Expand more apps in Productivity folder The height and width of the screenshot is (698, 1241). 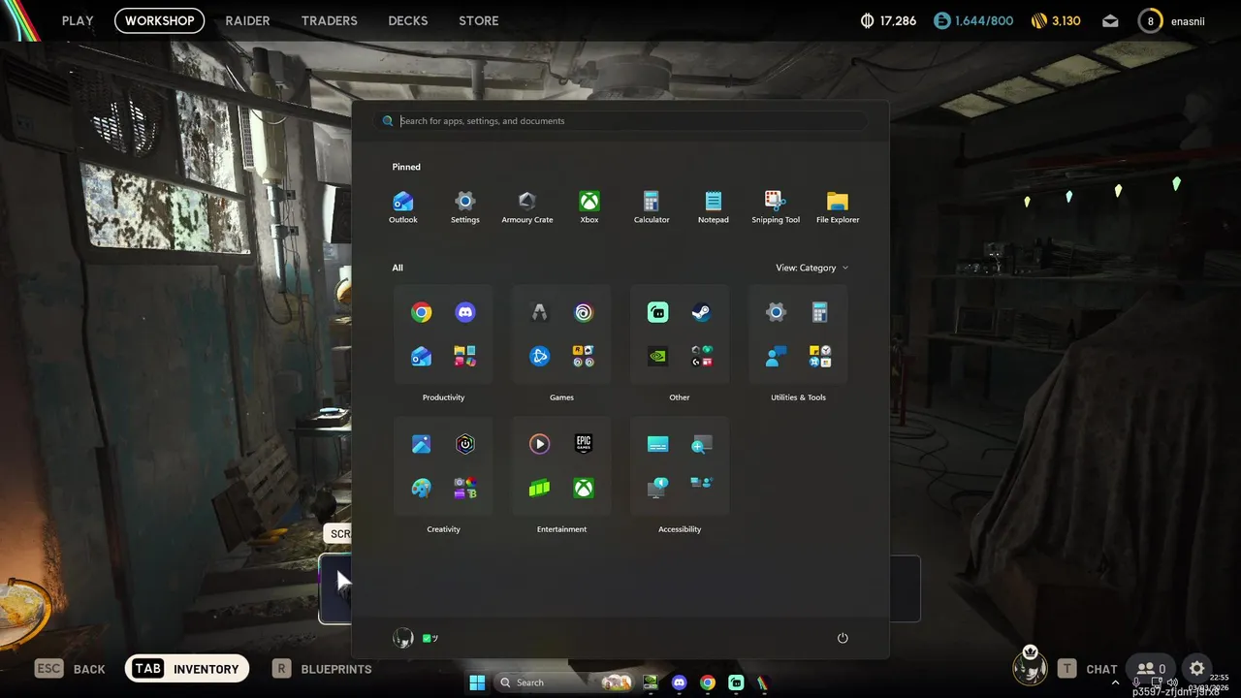(465, 357)
